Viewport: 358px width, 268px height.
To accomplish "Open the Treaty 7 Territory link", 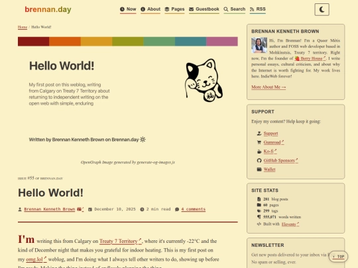I will pos(121,241).
